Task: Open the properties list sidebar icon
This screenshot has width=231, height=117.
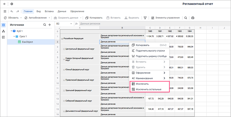Action: 3,37
